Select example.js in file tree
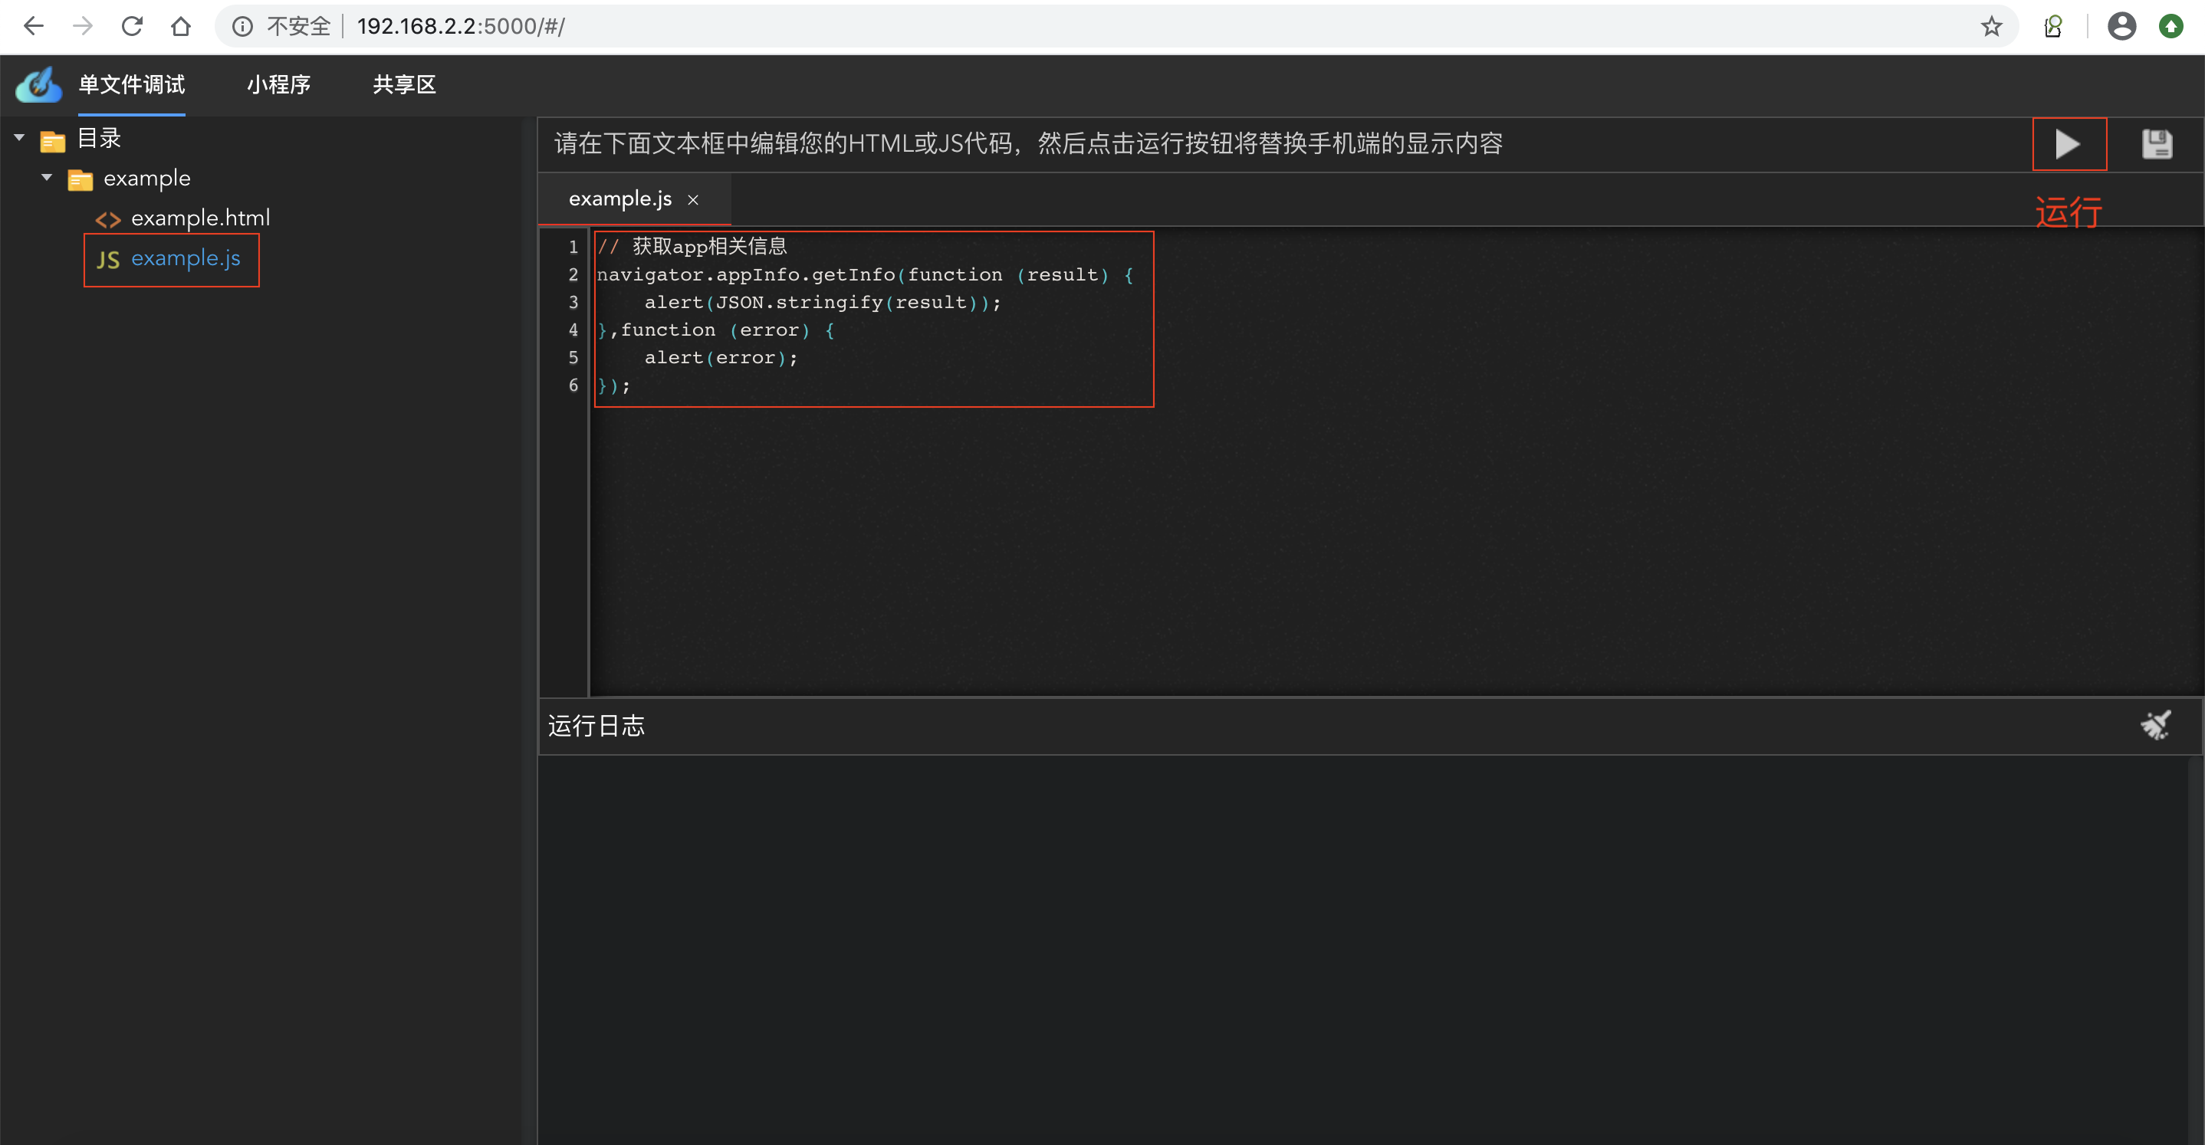The height and width of the screenshot is (1145, 2205). click(x=186, y=258)
